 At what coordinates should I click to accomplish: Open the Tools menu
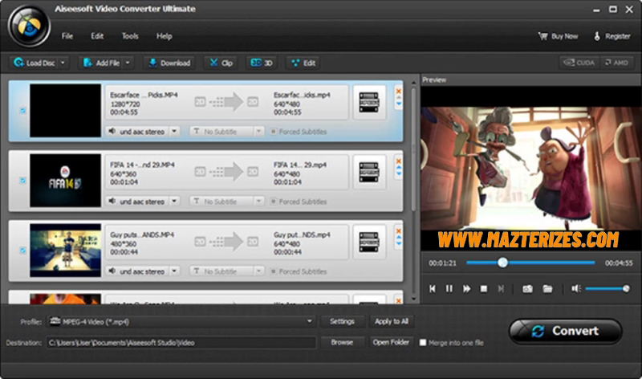[130, 36]
